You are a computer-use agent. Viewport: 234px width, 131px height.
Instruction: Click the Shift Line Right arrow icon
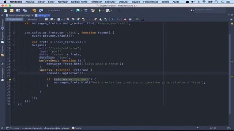pyautogui.click(x=118, y=19)
